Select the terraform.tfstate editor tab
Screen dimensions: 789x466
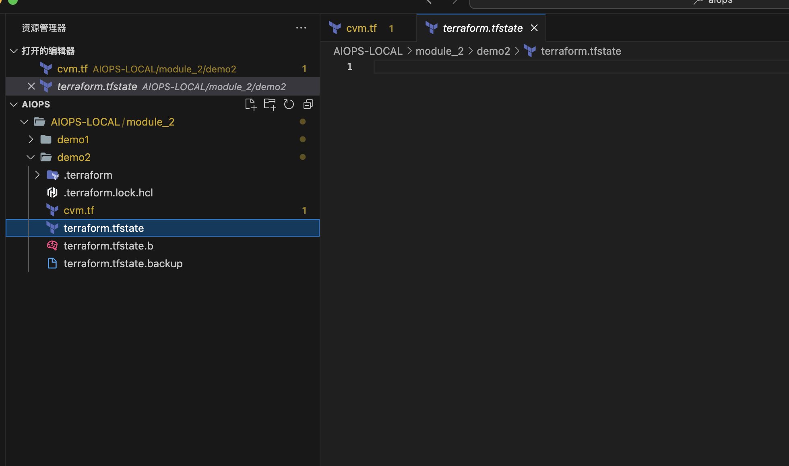(481, 28)
